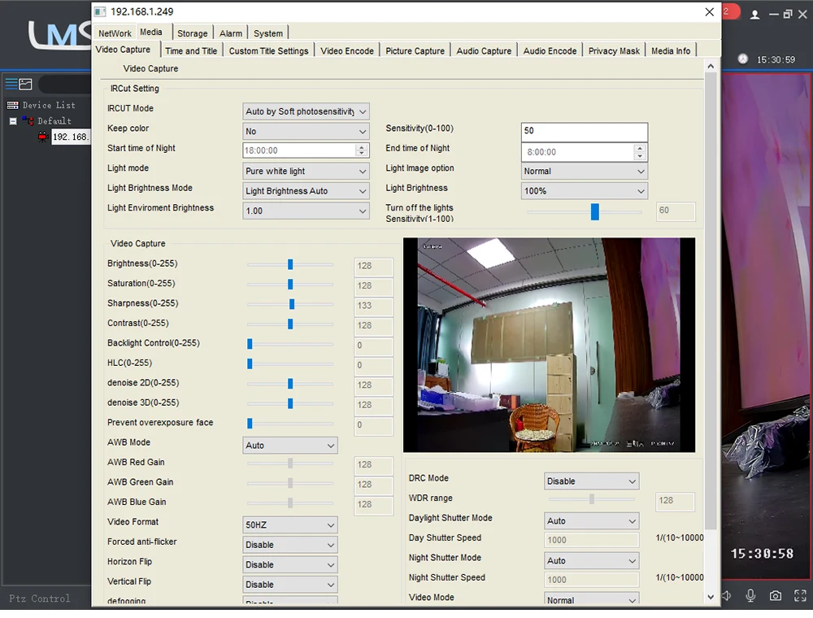Click the scroll up arrow of settings panel

[711, 66]
